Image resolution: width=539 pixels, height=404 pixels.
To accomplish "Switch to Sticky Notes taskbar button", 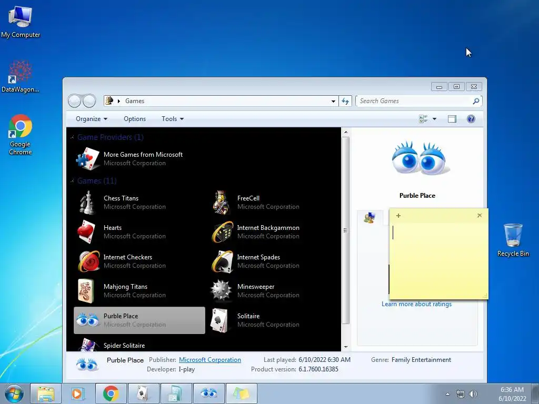I will click(241, 393).
